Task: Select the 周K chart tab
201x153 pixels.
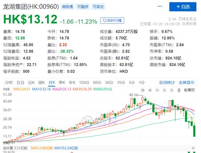Action: (x=41, y=83)
